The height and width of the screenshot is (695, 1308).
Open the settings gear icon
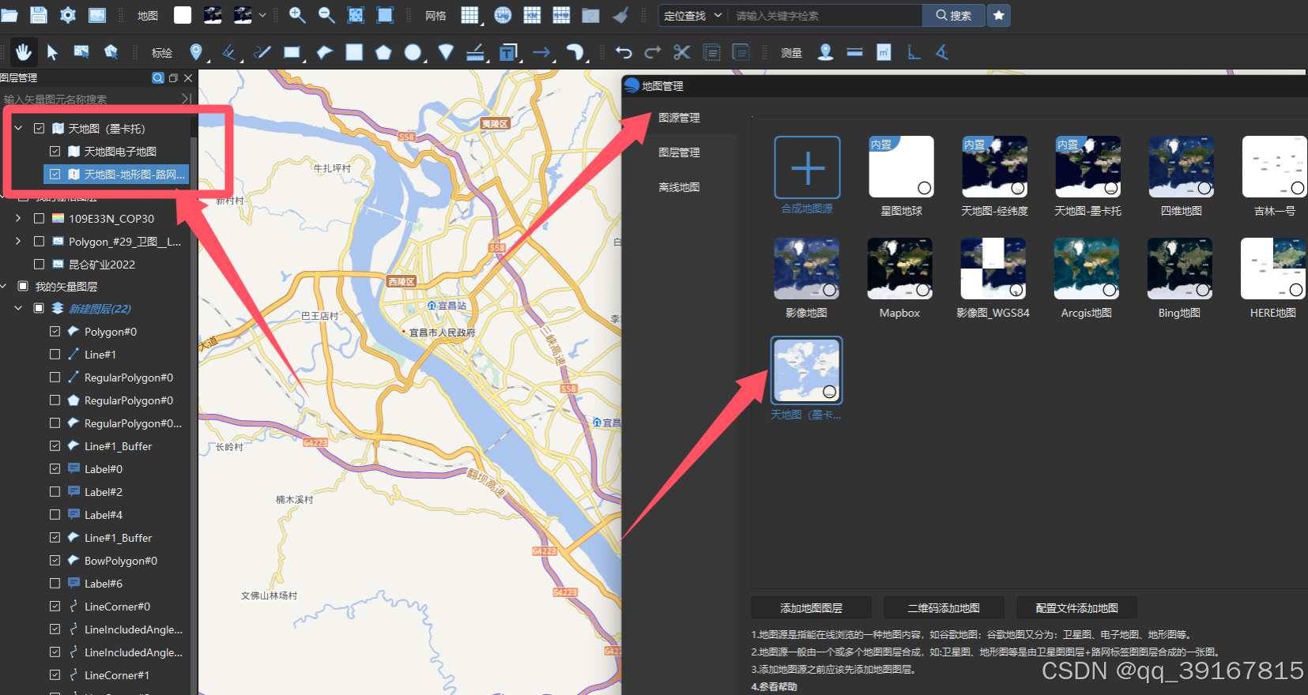tap(68, 15)
